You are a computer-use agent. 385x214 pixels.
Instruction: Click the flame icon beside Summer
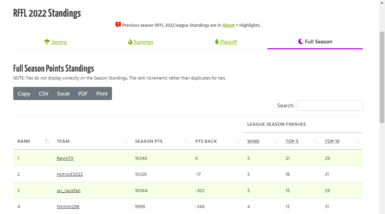pyautogui.click(x=130, y=42)
